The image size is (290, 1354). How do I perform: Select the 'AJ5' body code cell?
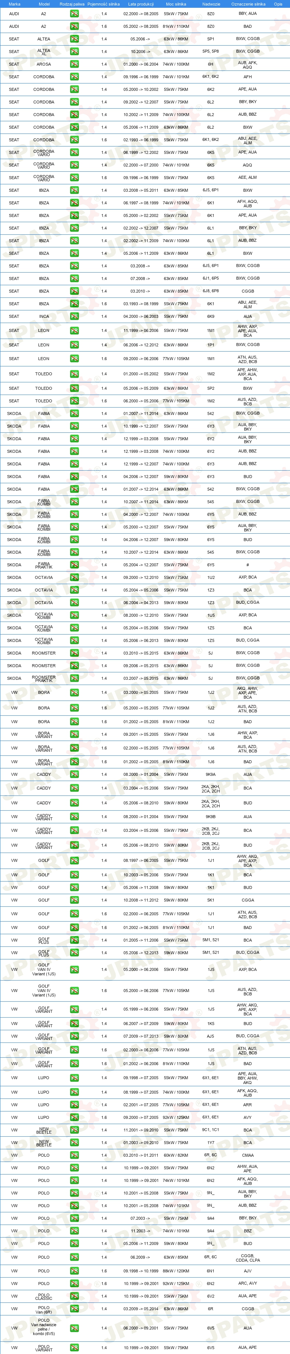pyautogui.click(x=211, y=1036)
